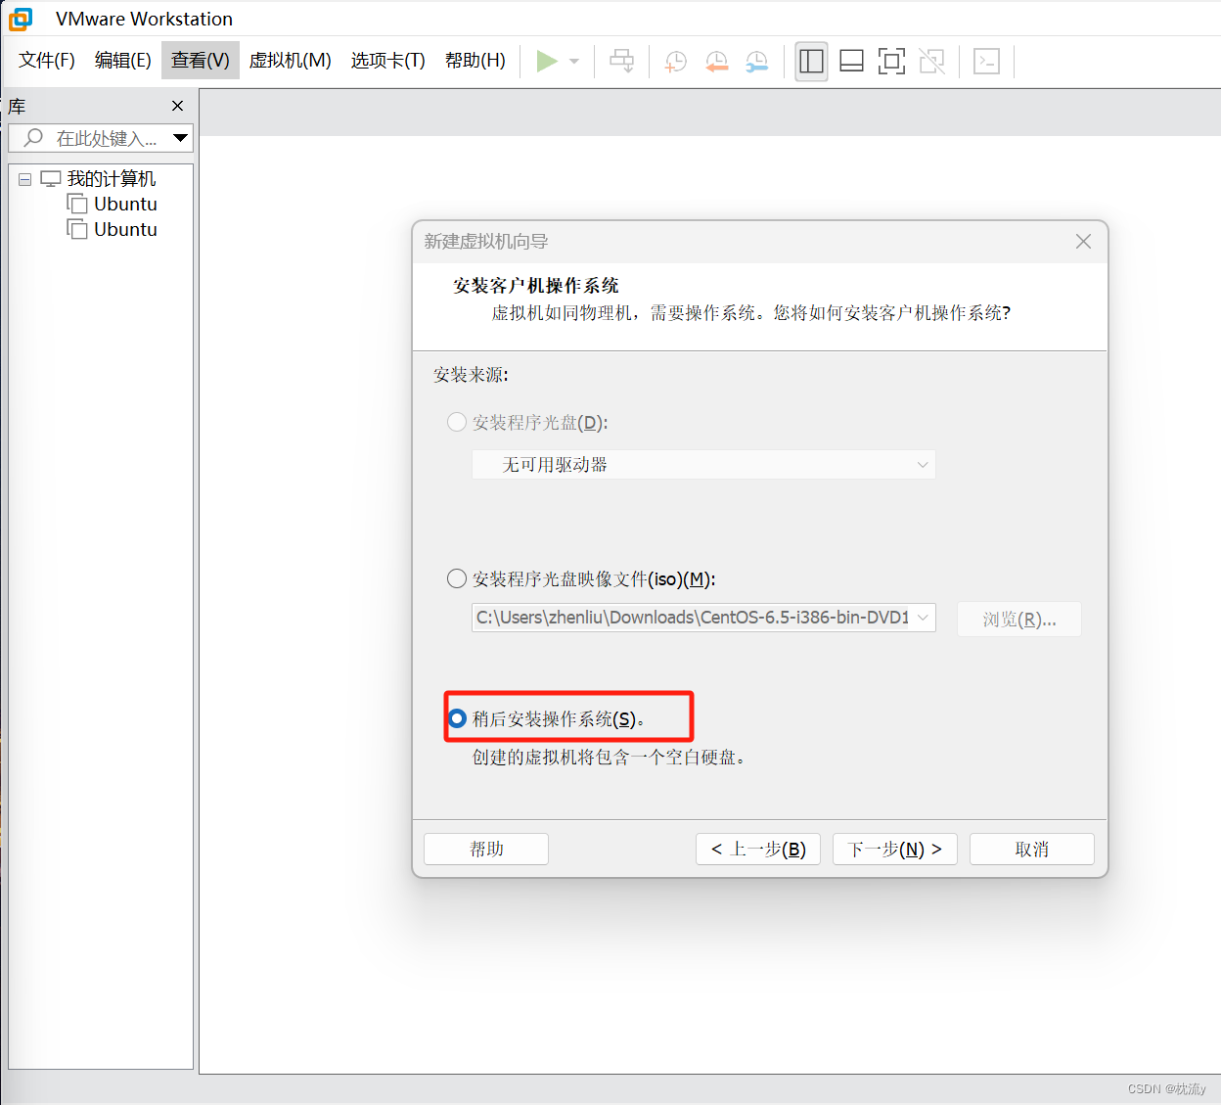Toggle the thumbnail bar view icon
This screenshot has width=1221, height=1105.
tap(851, 62)
